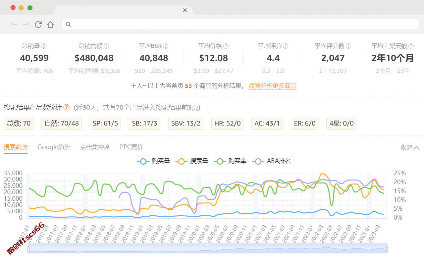The image size is (424, 265).
Task: Click the SBV: 13/2 tag
Action: click(x=186, y=124)
